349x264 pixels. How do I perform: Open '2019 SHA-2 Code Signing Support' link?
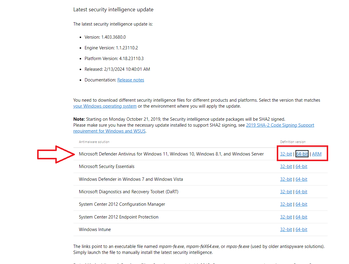pyautogui.click(x=280, y=125)
